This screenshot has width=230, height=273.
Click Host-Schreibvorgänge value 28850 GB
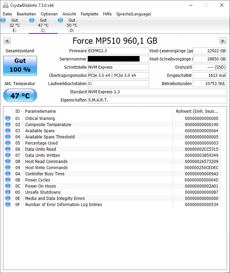click(210, 59)
